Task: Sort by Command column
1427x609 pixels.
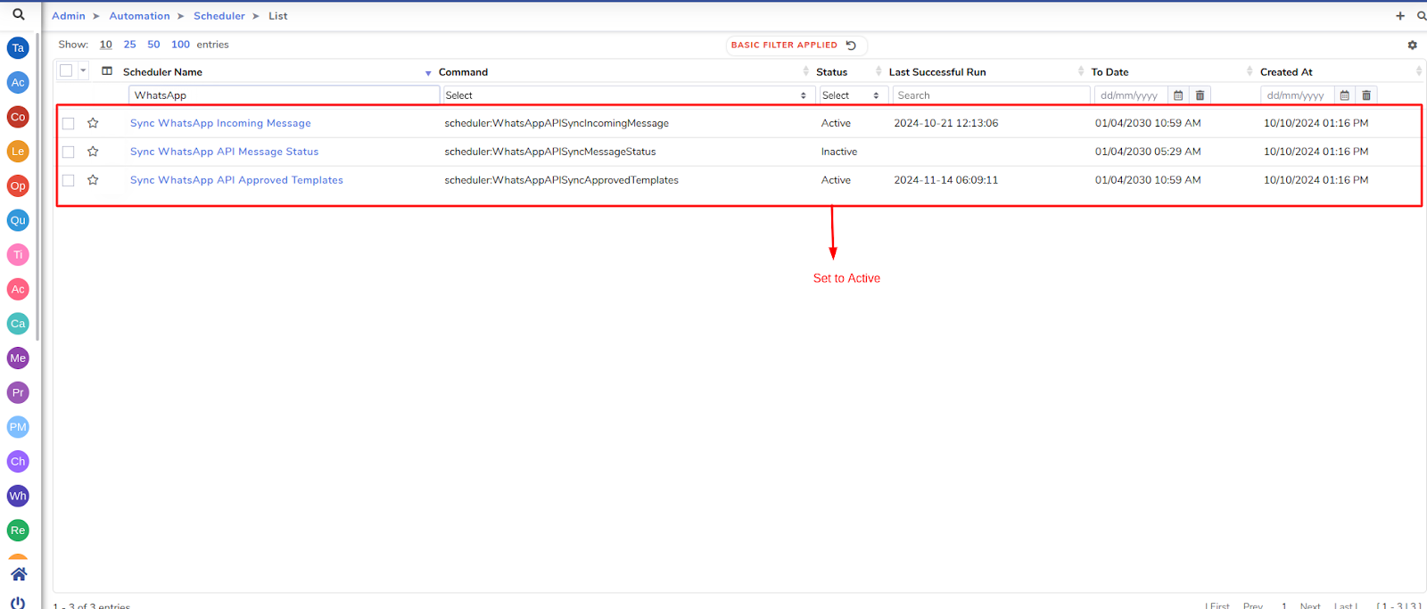Action: [463, 72]
